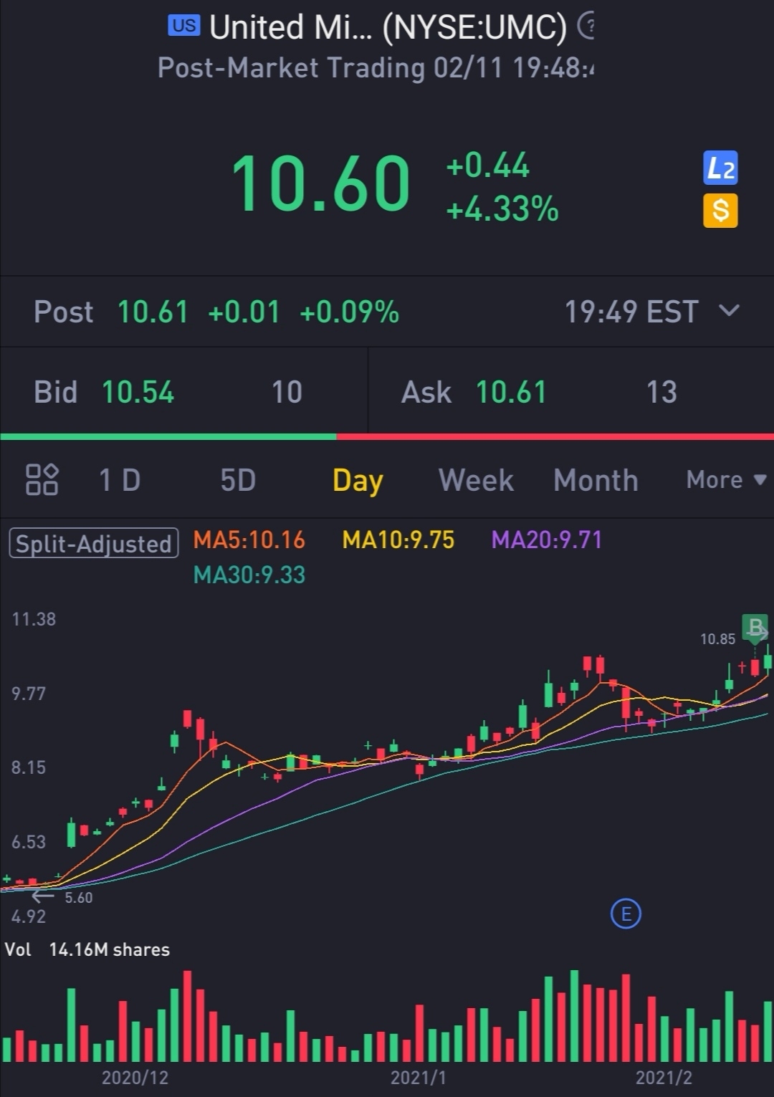Tap the 8.15 price axis label
The width and height of the screenshot is (774, 1097).
(x=29, y=767)
